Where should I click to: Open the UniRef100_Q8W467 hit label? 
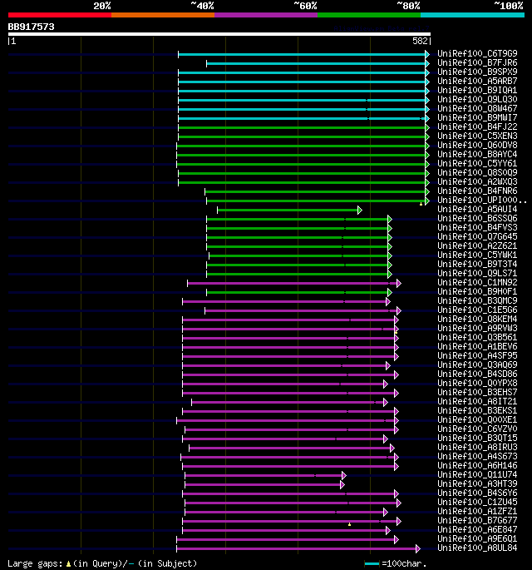(x=477, y=108)
